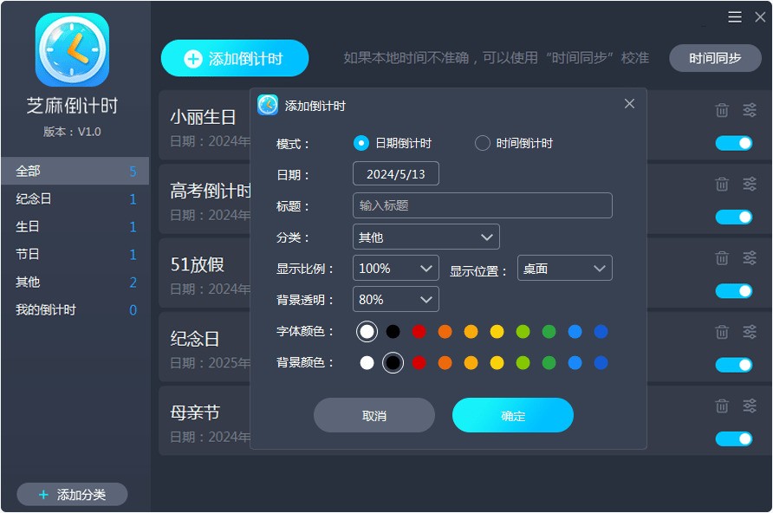Viewport: 773px width, 513px height.
Task: Click the 时间同步 button
Action: point(714,58)
